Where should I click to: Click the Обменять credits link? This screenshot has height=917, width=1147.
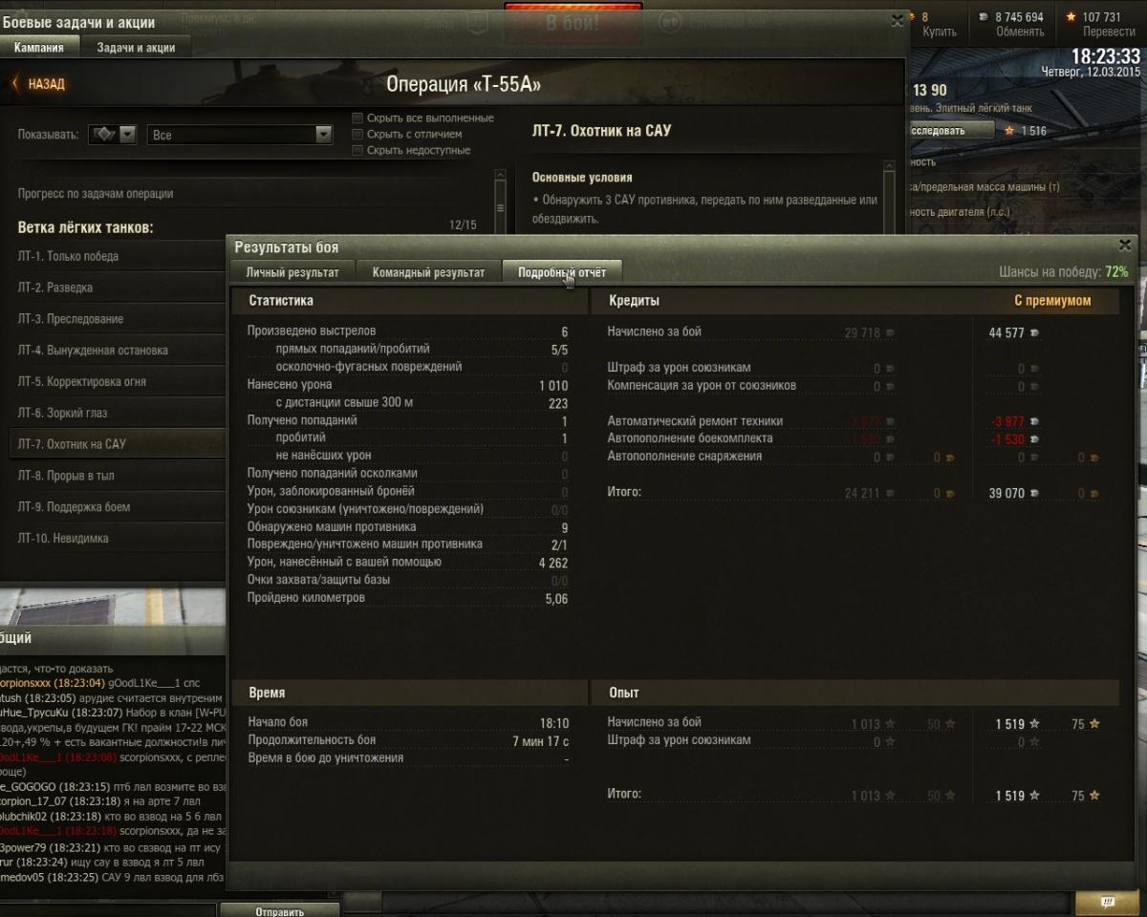(1020, 32)
